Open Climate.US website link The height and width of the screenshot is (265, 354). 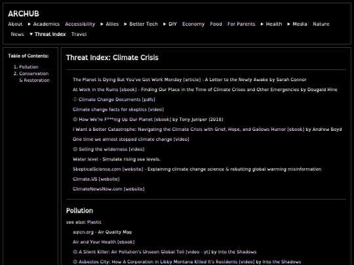tap(96, 179)
